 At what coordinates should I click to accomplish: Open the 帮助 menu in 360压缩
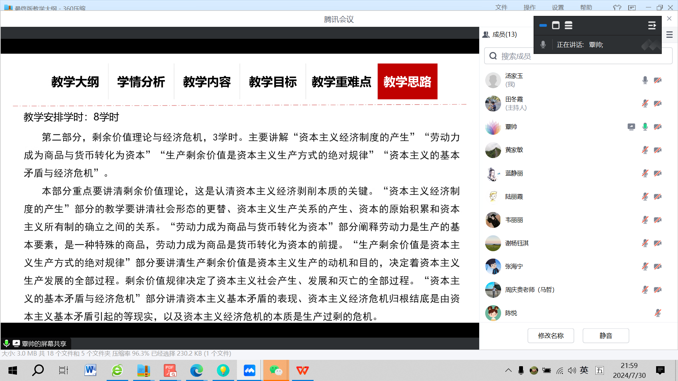pos(586,7)
